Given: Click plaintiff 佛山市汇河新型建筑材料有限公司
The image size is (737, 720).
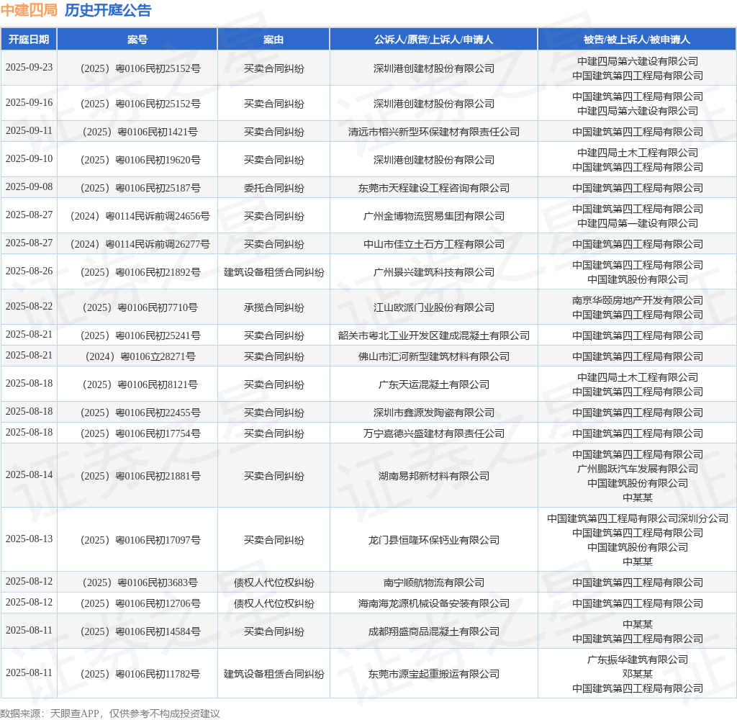Looking at the screenshot, I should pyautogui.click(x=433, y=356).
